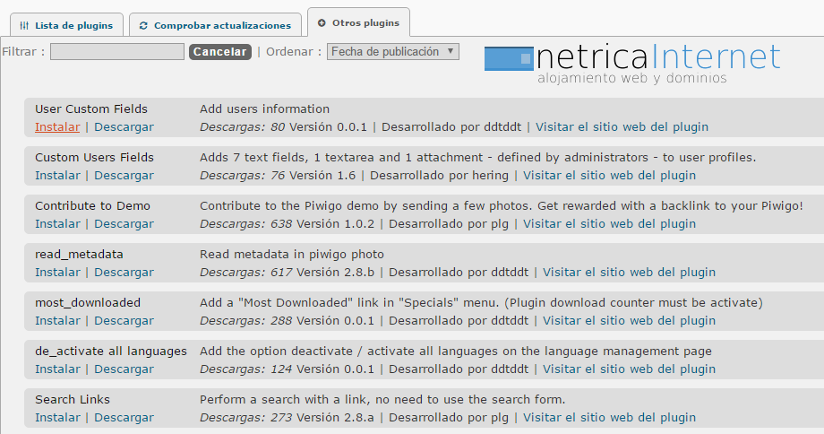Image resolution: width=824 pixels, height=434 pixels.
Task: Visit the website of most_downloaded plugin
Action: click(629, 321)
